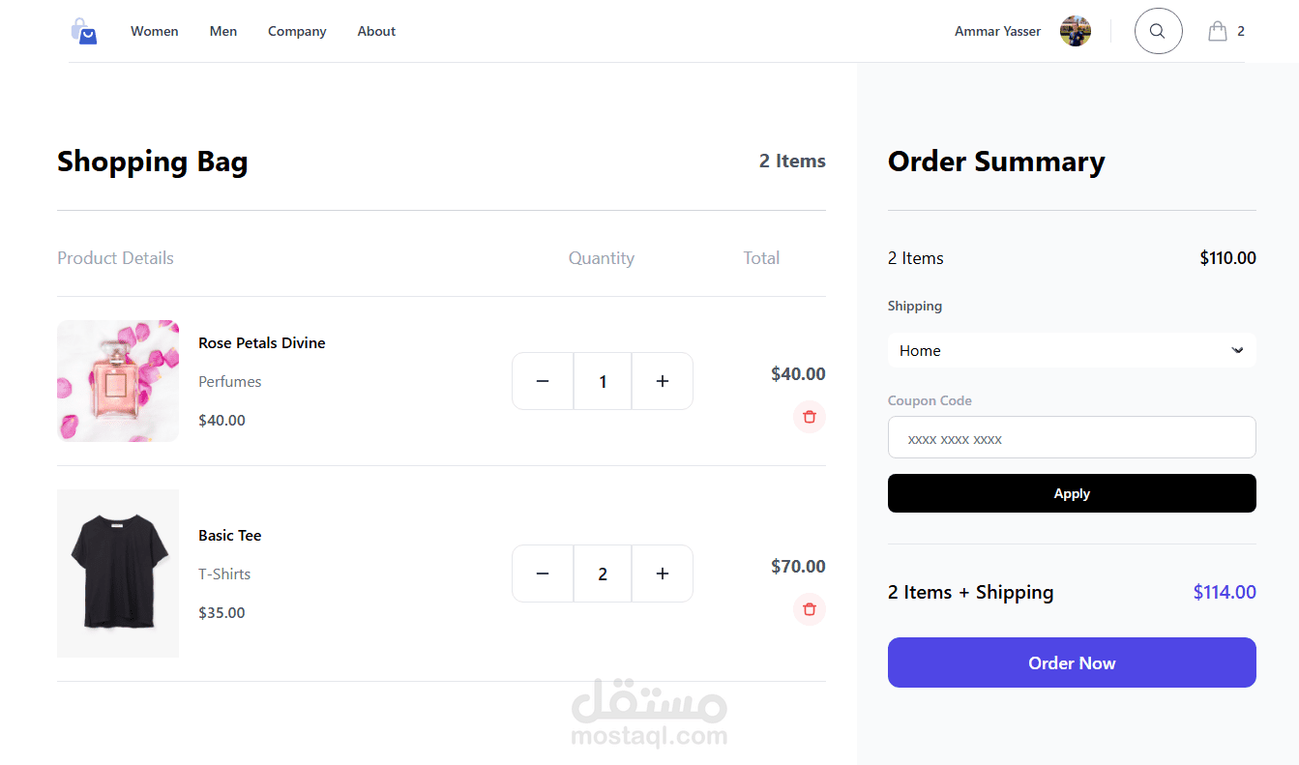Increase Basic Tee quantity
Screen dimensions: 1299x765
[663, 574]
